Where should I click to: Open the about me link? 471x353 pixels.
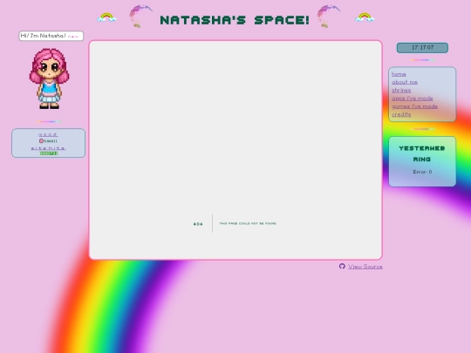pyautogui.click(x=405, y=82)
